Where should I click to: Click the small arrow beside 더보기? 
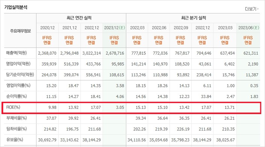[x=258, y=9]
